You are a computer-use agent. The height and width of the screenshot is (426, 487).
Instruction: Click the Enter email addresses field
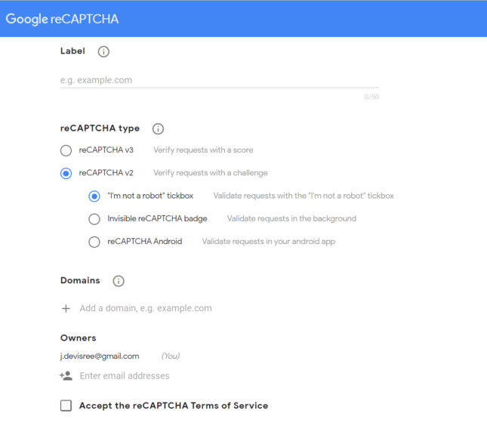125,376
